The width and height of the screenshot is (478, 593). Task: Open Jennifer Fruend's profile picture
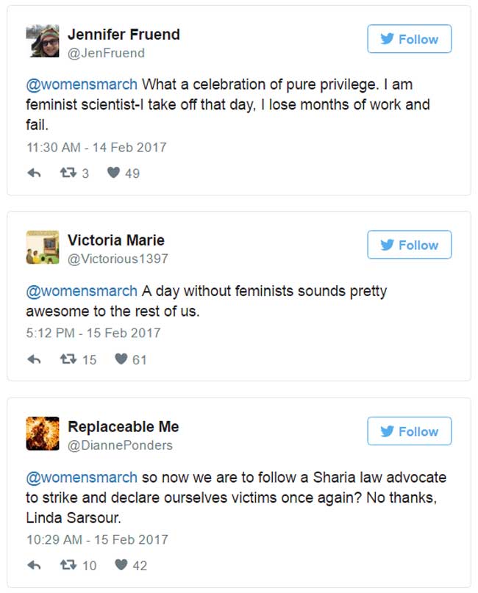click(43, 41)
